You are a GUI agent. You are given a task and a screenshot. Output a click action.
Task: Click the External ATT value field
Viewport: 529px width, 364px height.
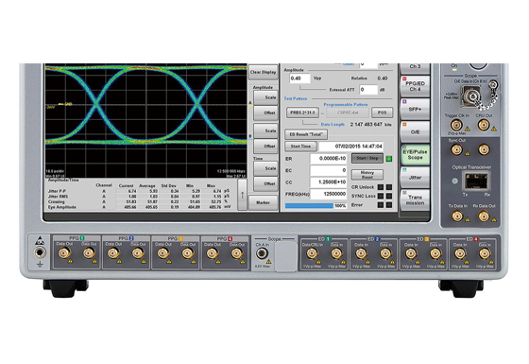coord(368,90)
